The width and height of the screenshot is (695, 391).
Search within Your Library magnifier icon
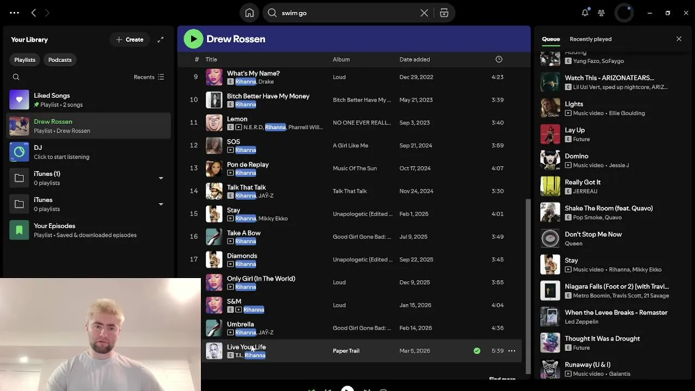tap(16, 77)
